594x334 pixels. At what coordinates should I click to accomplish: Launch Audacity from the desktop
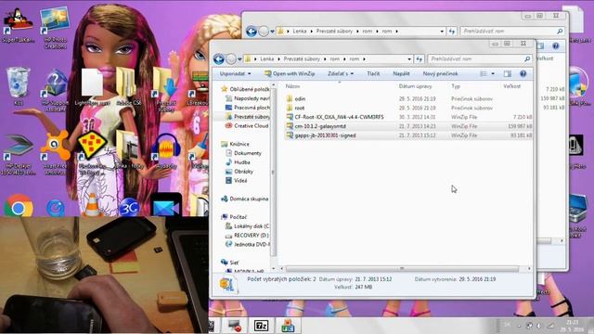click(x=166, y=150)
